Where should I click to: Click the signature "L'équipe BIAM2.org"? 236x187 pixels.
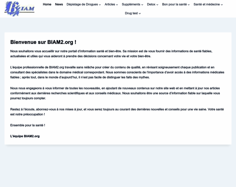pyautogui.click(x=25, y=136)
